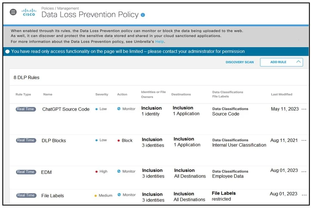Click the info icon beside Data Loss Prevention Policy
This screenshot has height=208, width=311.
coord(143,15)
